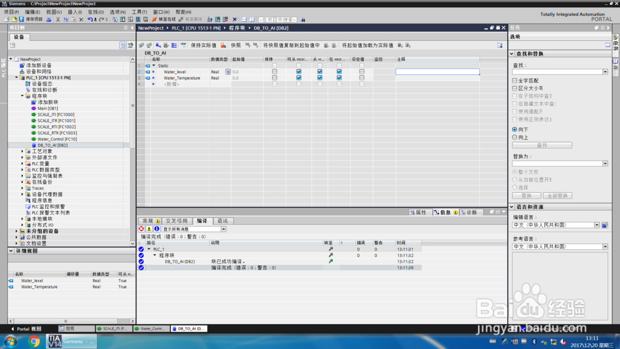Viewport: 620px width, 349px height.
Task: Click the lock icon next to 保持实际值
Action: pyautogui.click(x=223, y=45)
